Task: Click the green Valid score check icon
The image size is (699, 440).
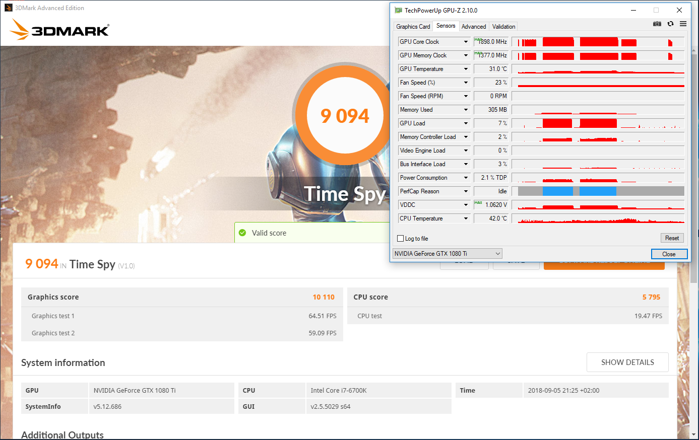Action: pos(242,233)
